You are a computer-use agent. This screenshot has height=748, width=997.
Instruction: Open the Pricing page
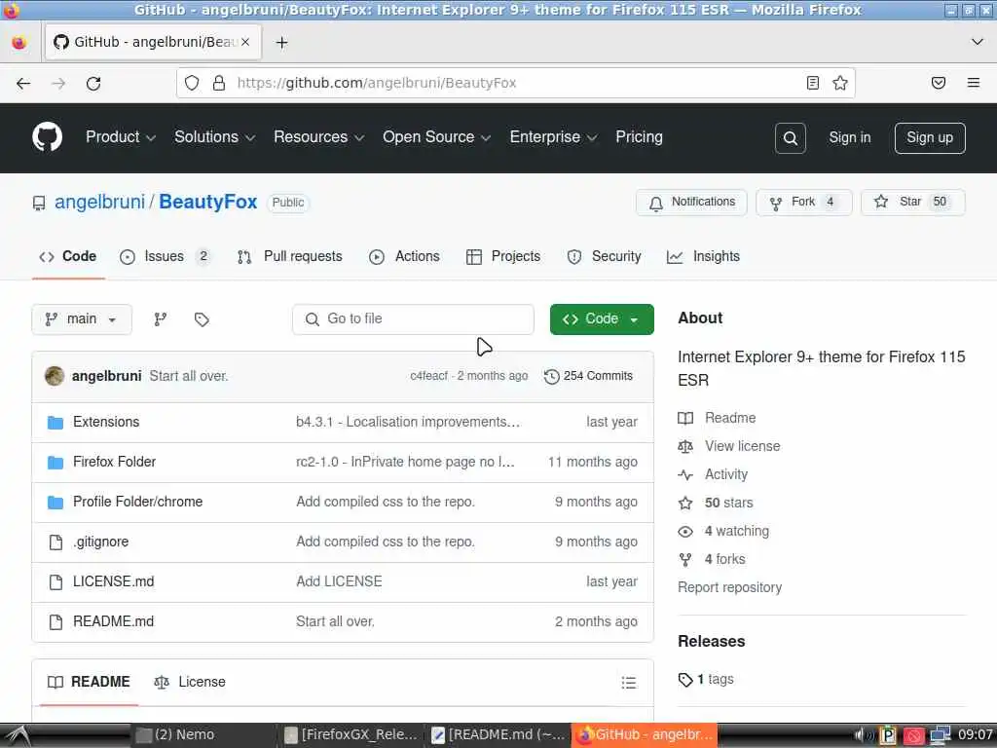(x=639, y=137)
